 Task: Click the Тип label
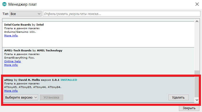[5, 14]
